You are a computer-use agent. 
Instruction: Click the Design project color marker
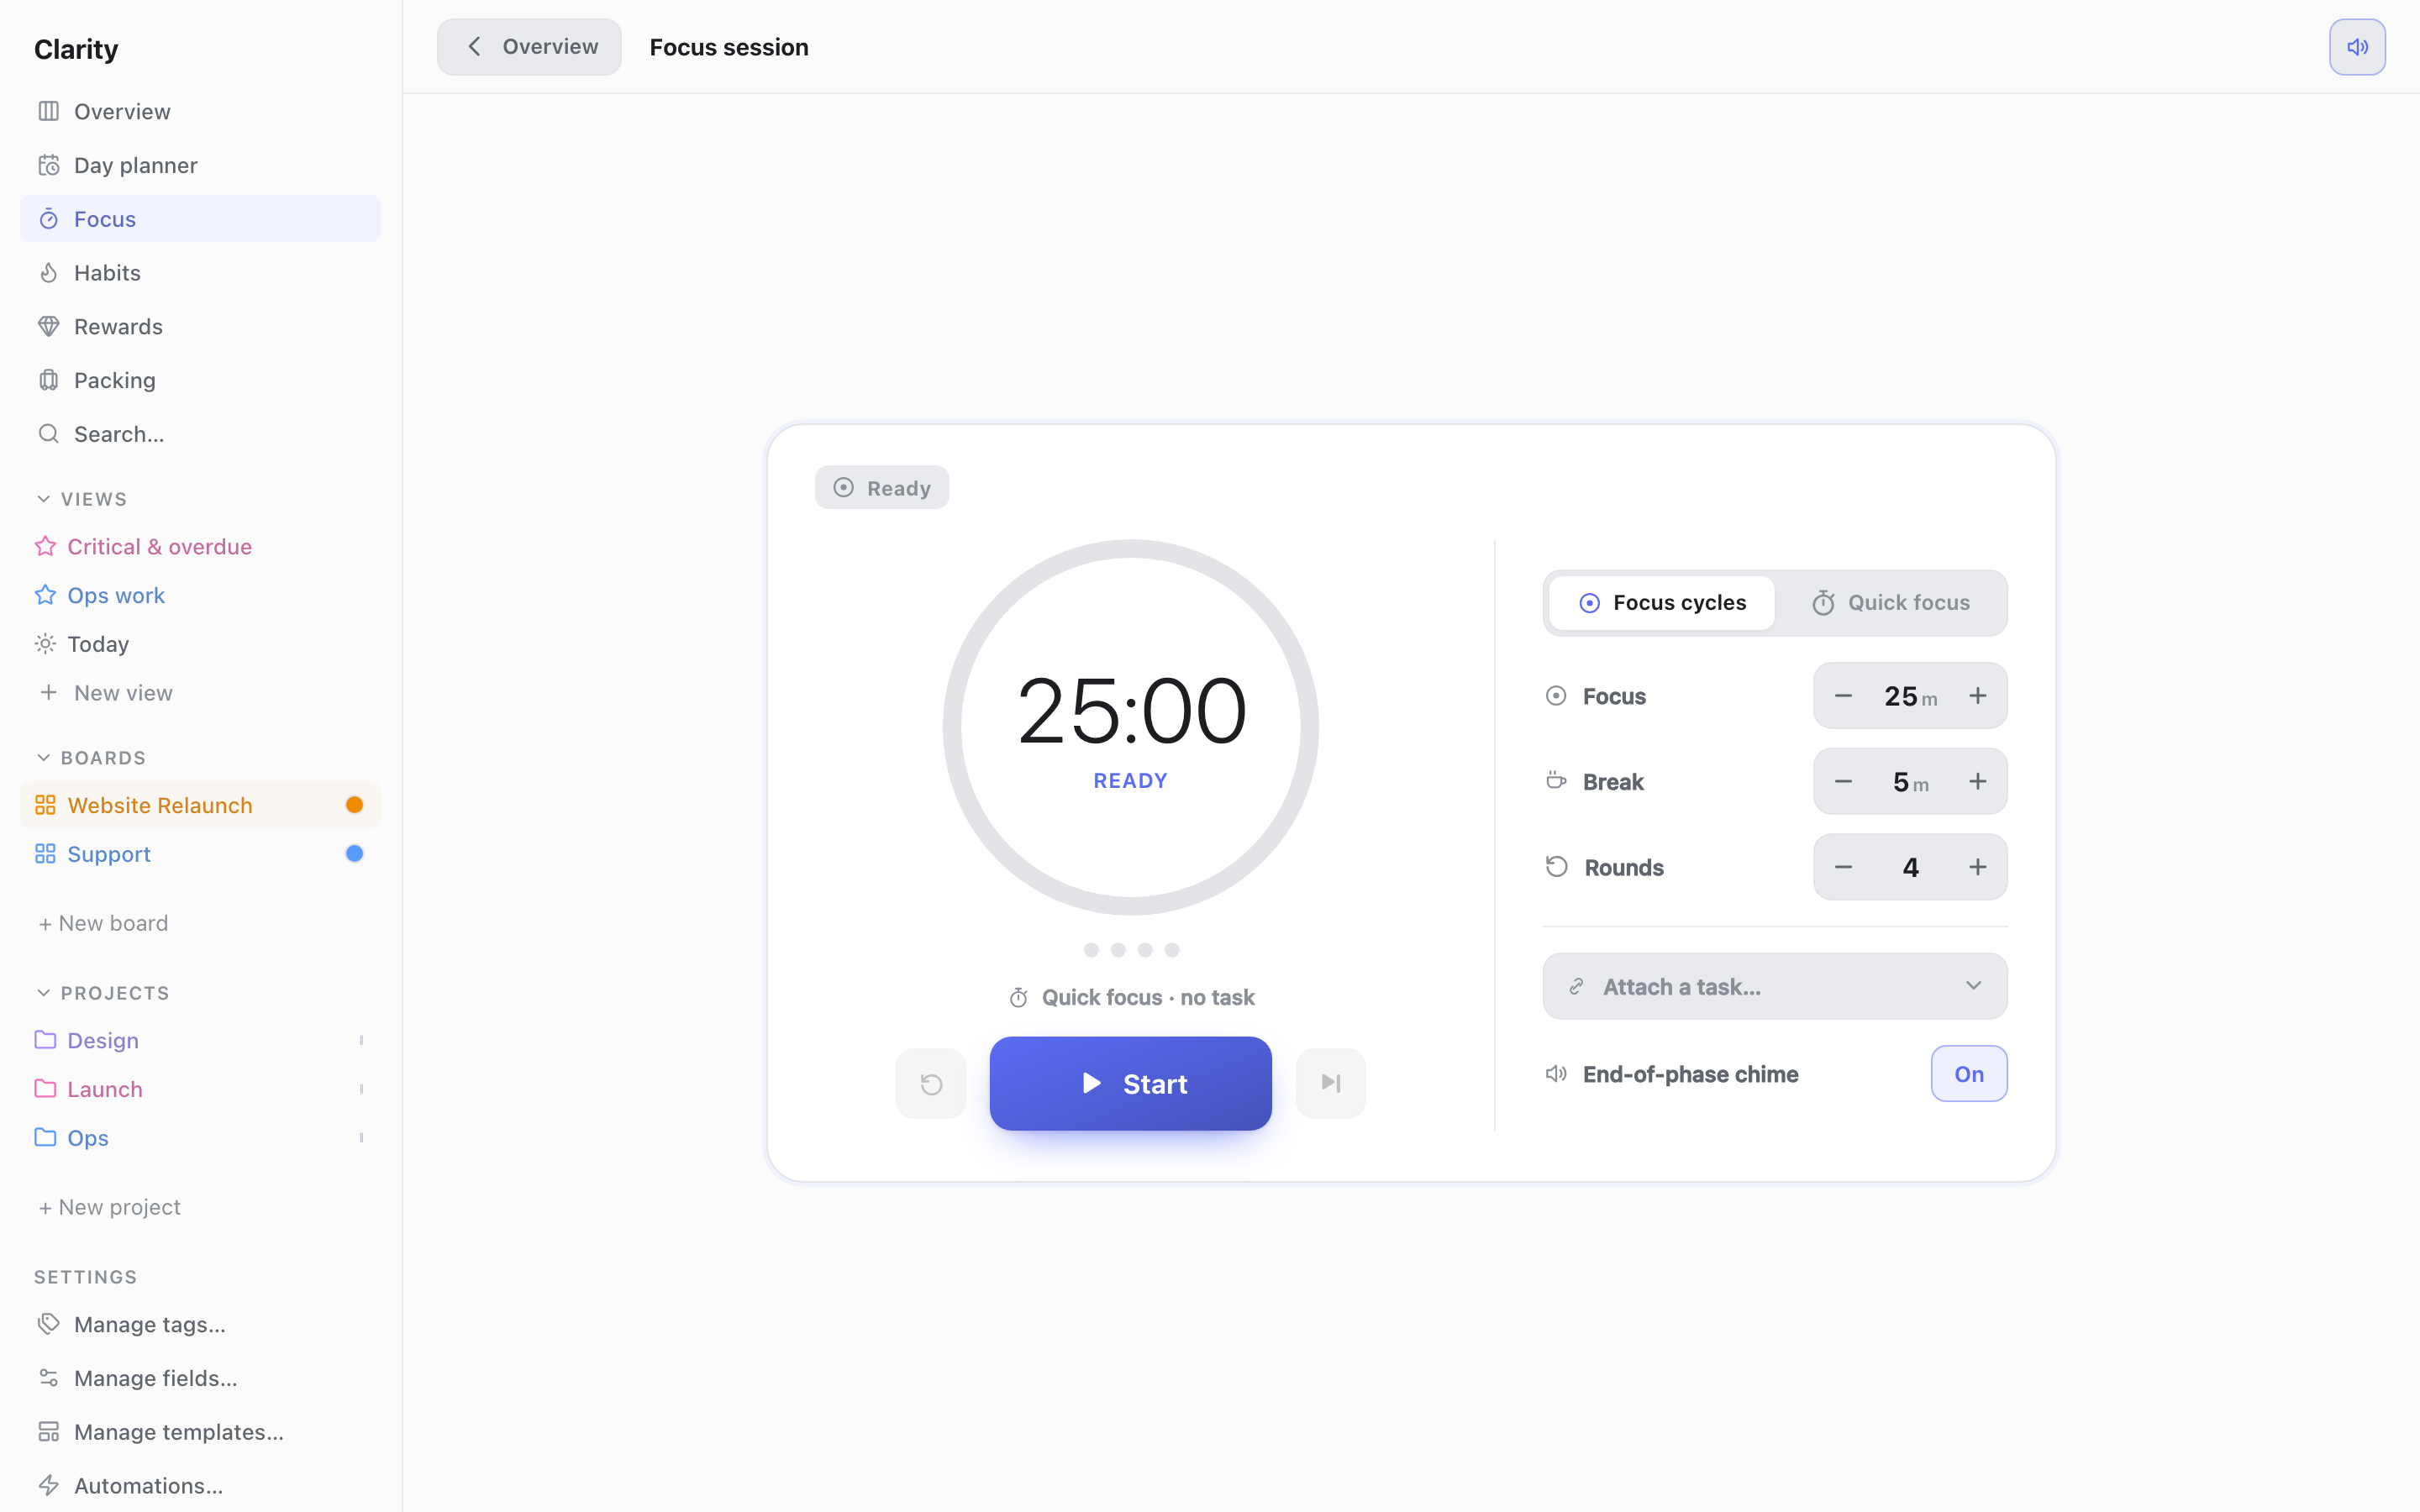tap(361, 1040)
